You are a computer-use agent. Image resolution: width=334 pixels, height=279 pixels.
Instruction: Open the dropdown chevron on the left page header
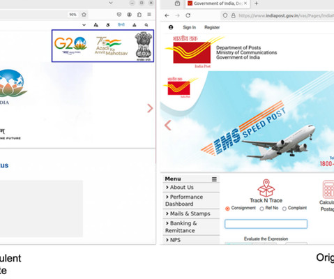(x=84, y=25)
